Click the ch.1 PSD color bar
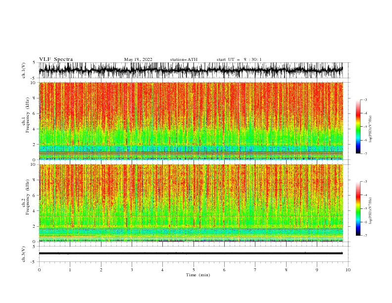 point(358,127)
